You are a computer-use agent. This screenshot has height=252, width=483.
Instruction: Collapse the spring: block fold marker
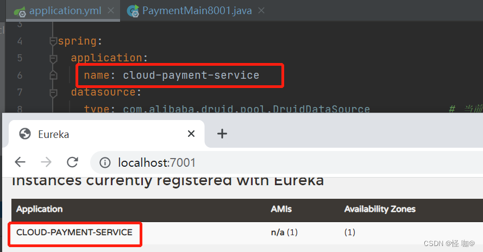53,41
